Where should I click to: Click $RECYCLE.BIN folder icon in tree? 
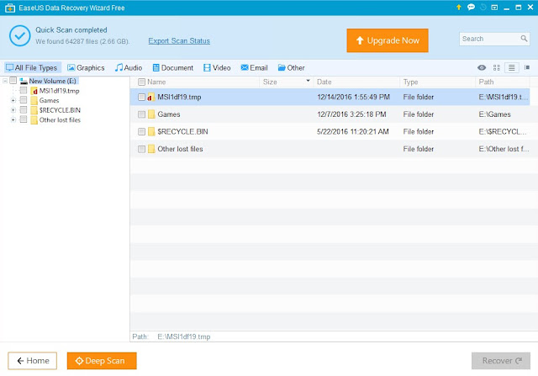pyautogui.click(x=34, y=110)
